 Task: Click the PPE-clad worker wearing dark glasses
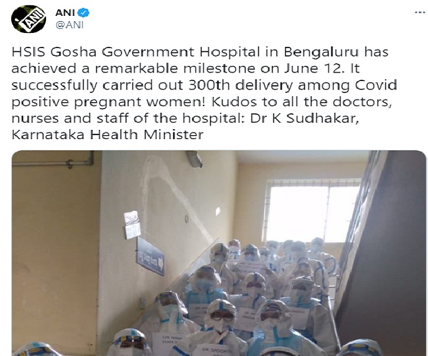[222, 318]
